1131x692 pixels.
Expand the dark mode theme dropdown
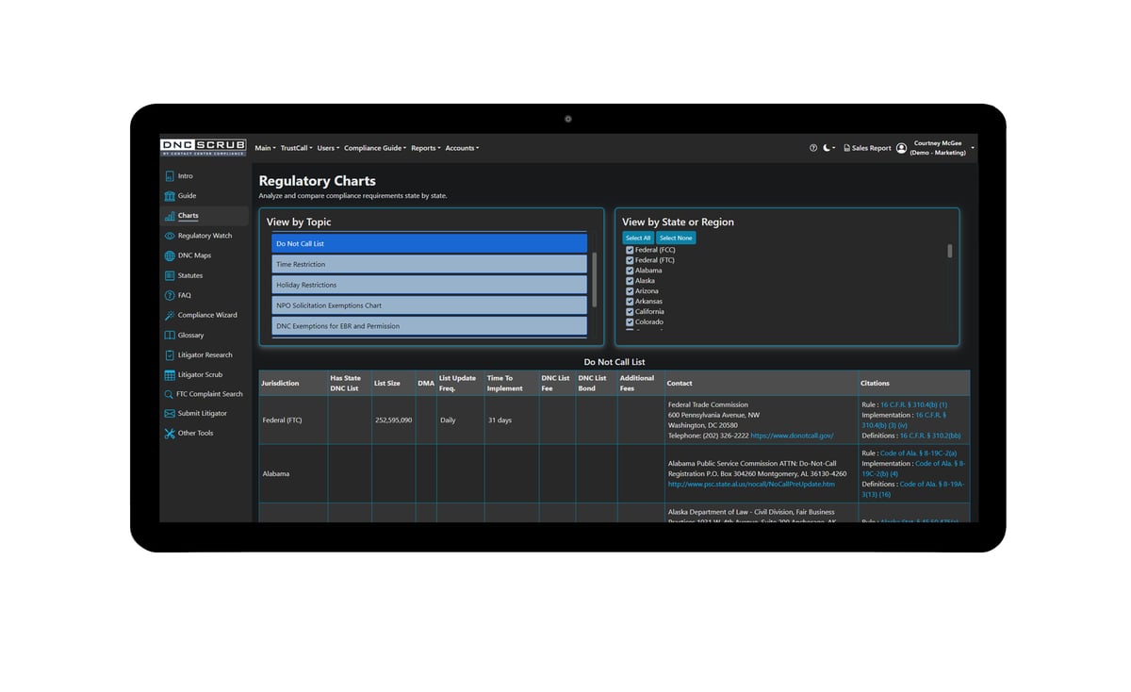(x=829, y=148)
